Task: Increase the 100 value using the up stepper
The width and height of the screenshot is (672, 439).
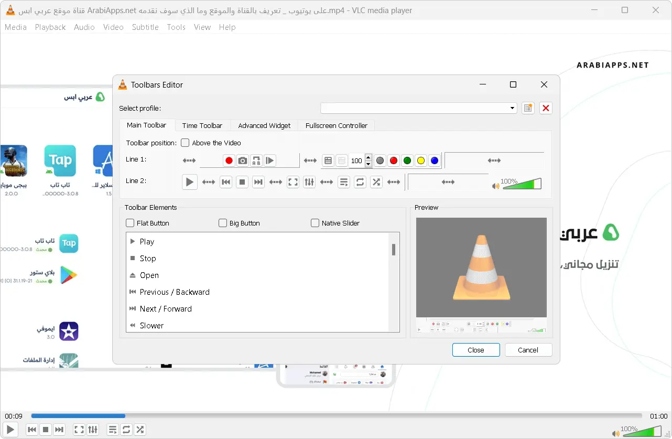Action: (367, 158)
